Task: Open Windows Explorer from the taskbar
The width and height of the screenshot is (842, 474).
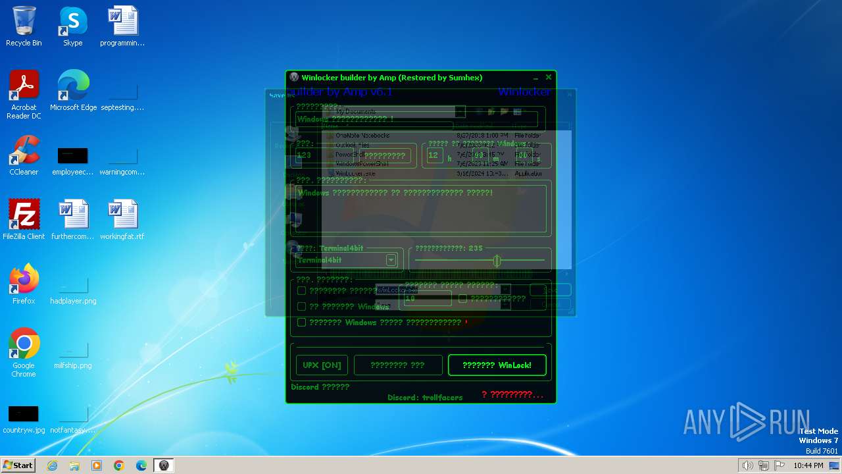Action: tap(74, 465)
